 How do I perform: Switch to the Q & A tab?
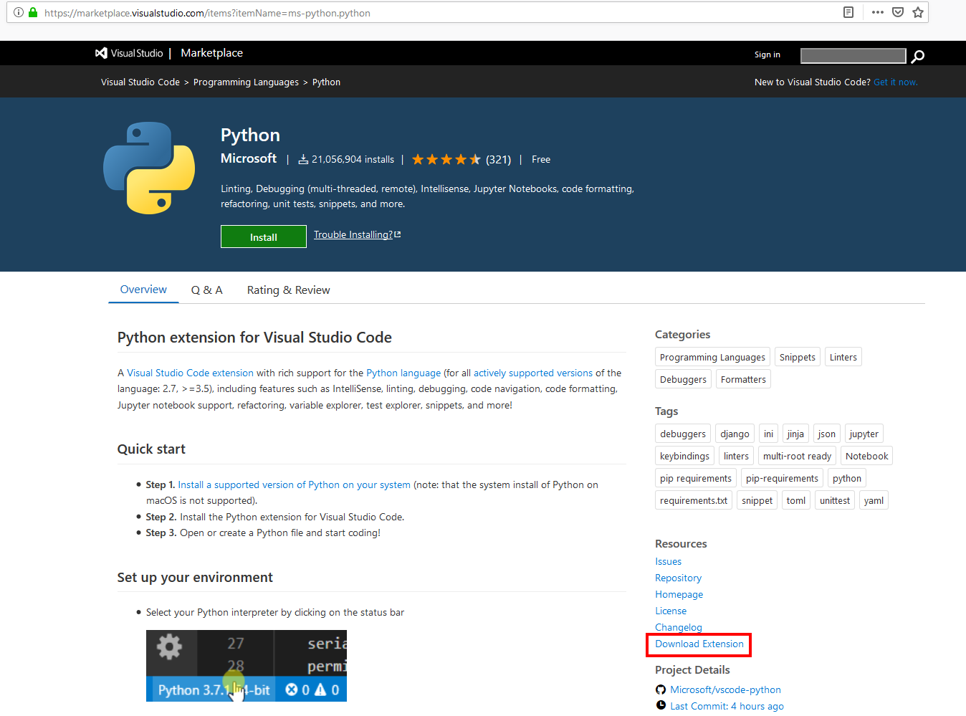click(x=206, y=290)
